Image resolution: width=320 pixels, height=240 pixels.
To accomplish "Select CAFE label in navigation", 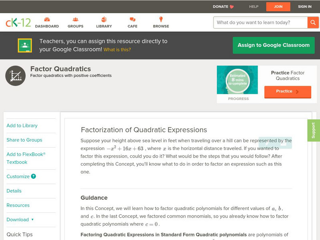I will (132, 26).
